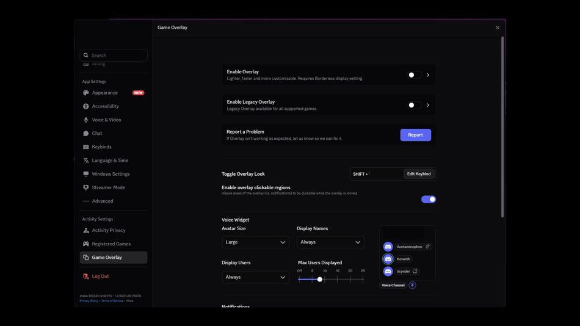Click the search magnifier icon
This screenshot has height=326, width=580.
click(x=86, y=55)
